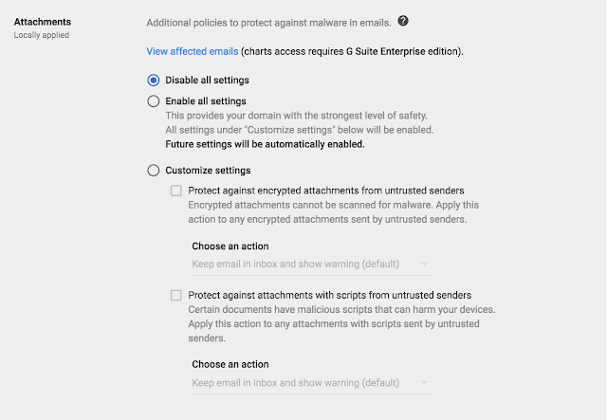Click the Future settings will be automatically enabled text
Screen dimensions: 607x420
click(265, 145)
